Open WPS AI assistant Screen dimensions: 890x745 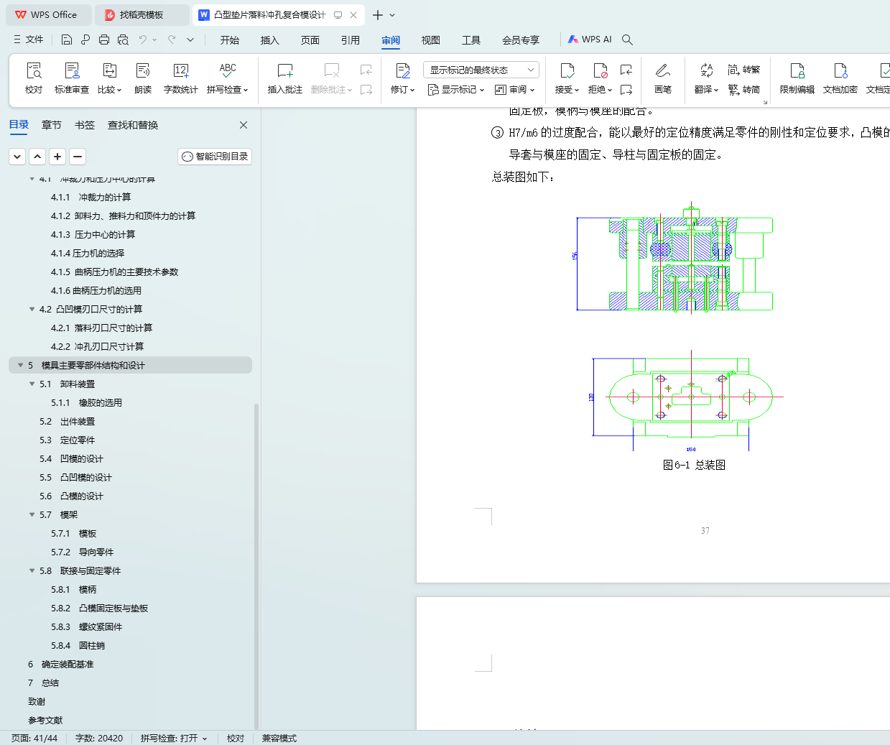(x=590, y=40)
